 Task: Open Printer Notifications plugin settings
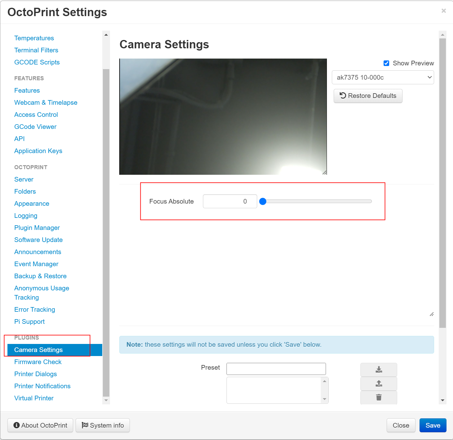(42, 386)
